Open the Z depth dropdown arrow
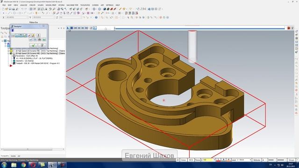299x168 pixels. point(214,160)
